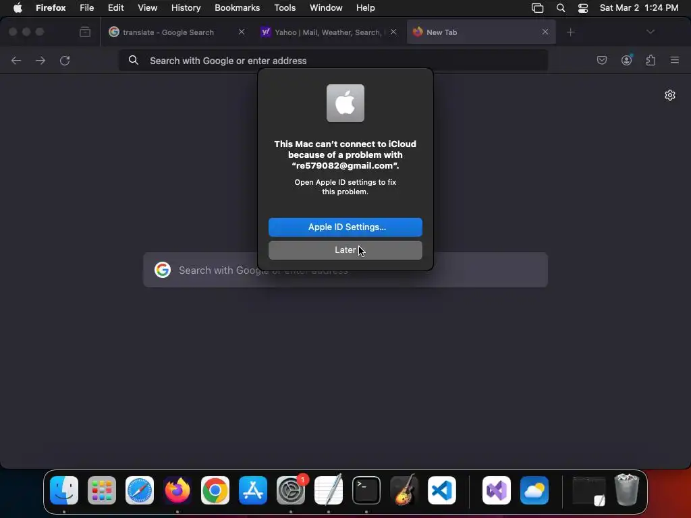Screen dimensions: 691x518
Task: Open Safari from the Dock
Action: (140, 490)
